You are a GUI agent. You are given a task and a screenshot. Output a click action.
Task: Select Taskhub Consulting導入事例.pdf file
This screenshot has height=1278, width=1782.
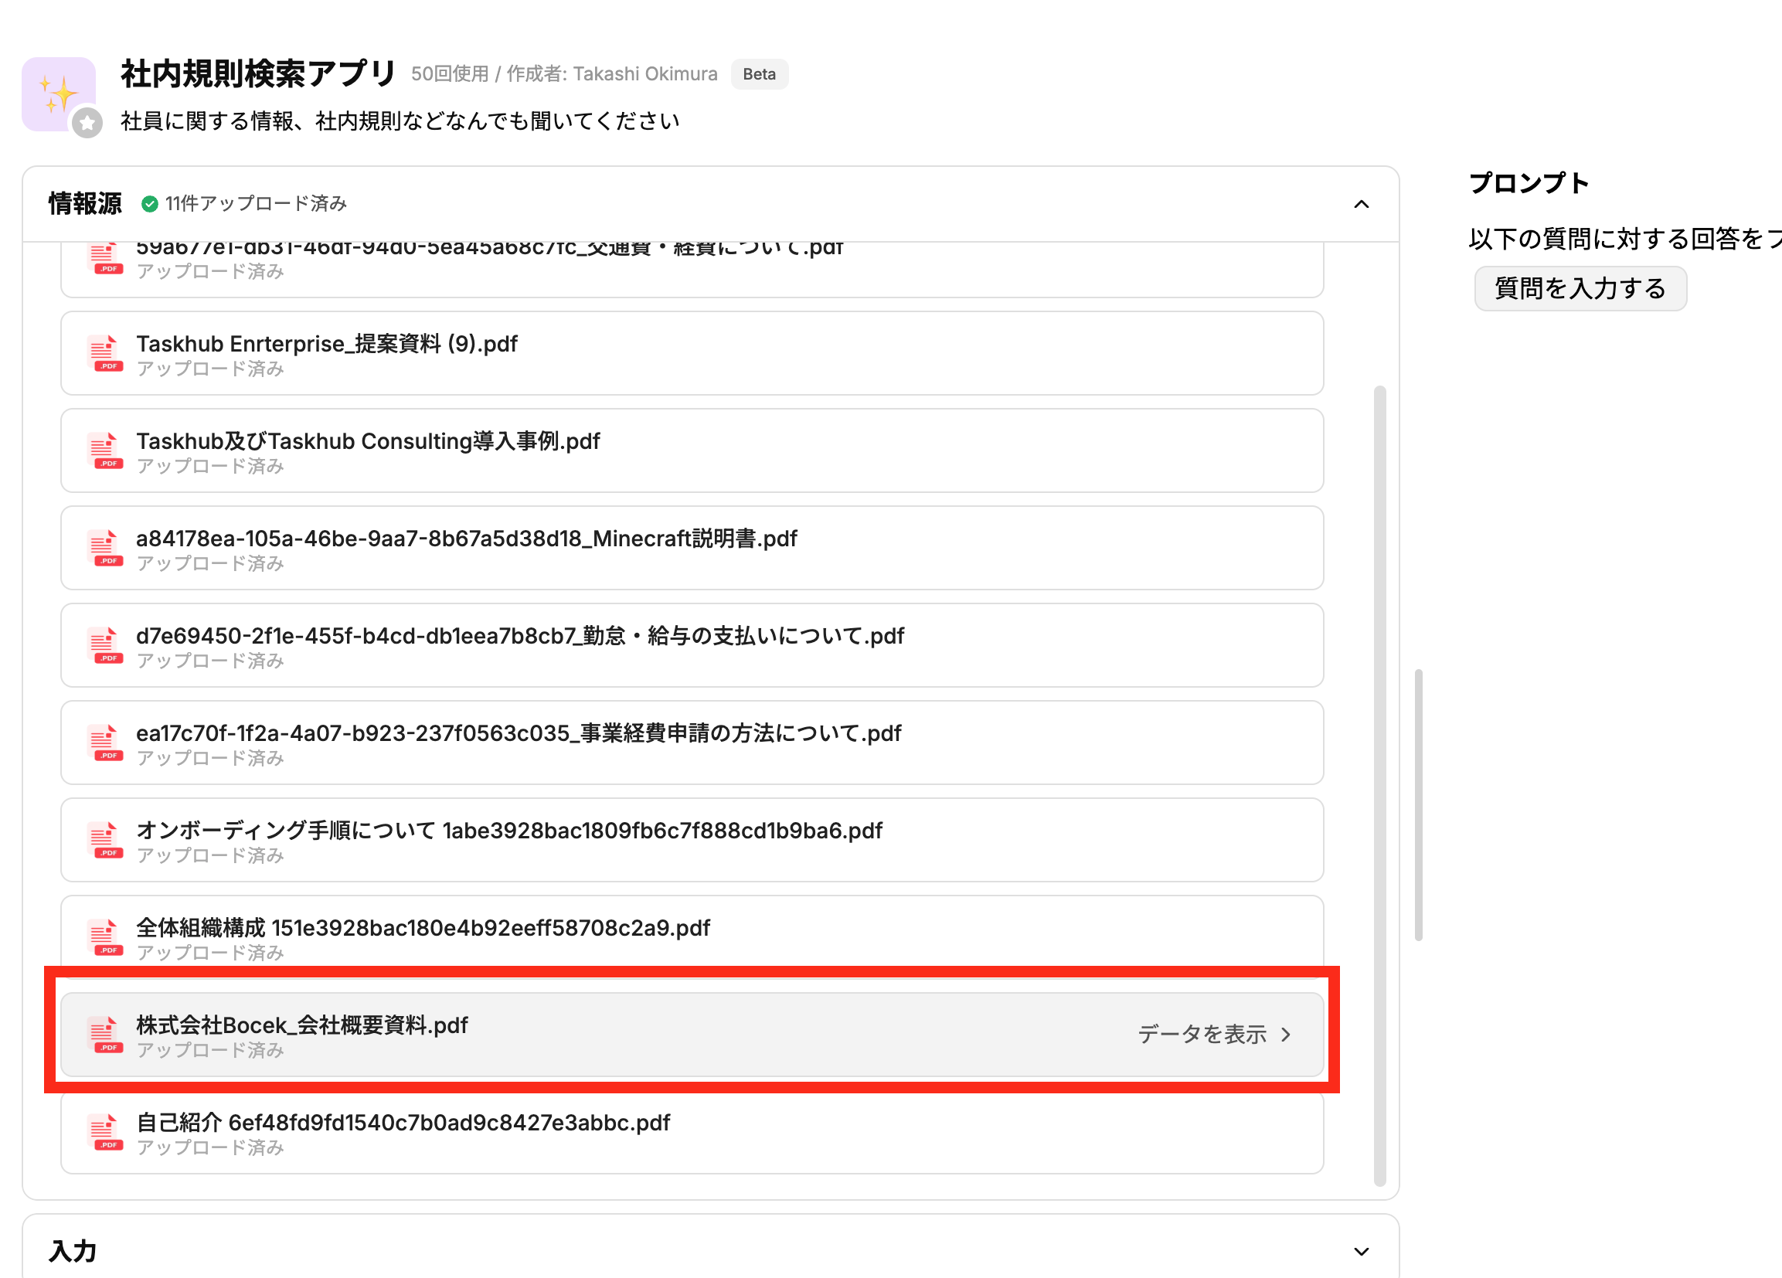pos(368,441)
